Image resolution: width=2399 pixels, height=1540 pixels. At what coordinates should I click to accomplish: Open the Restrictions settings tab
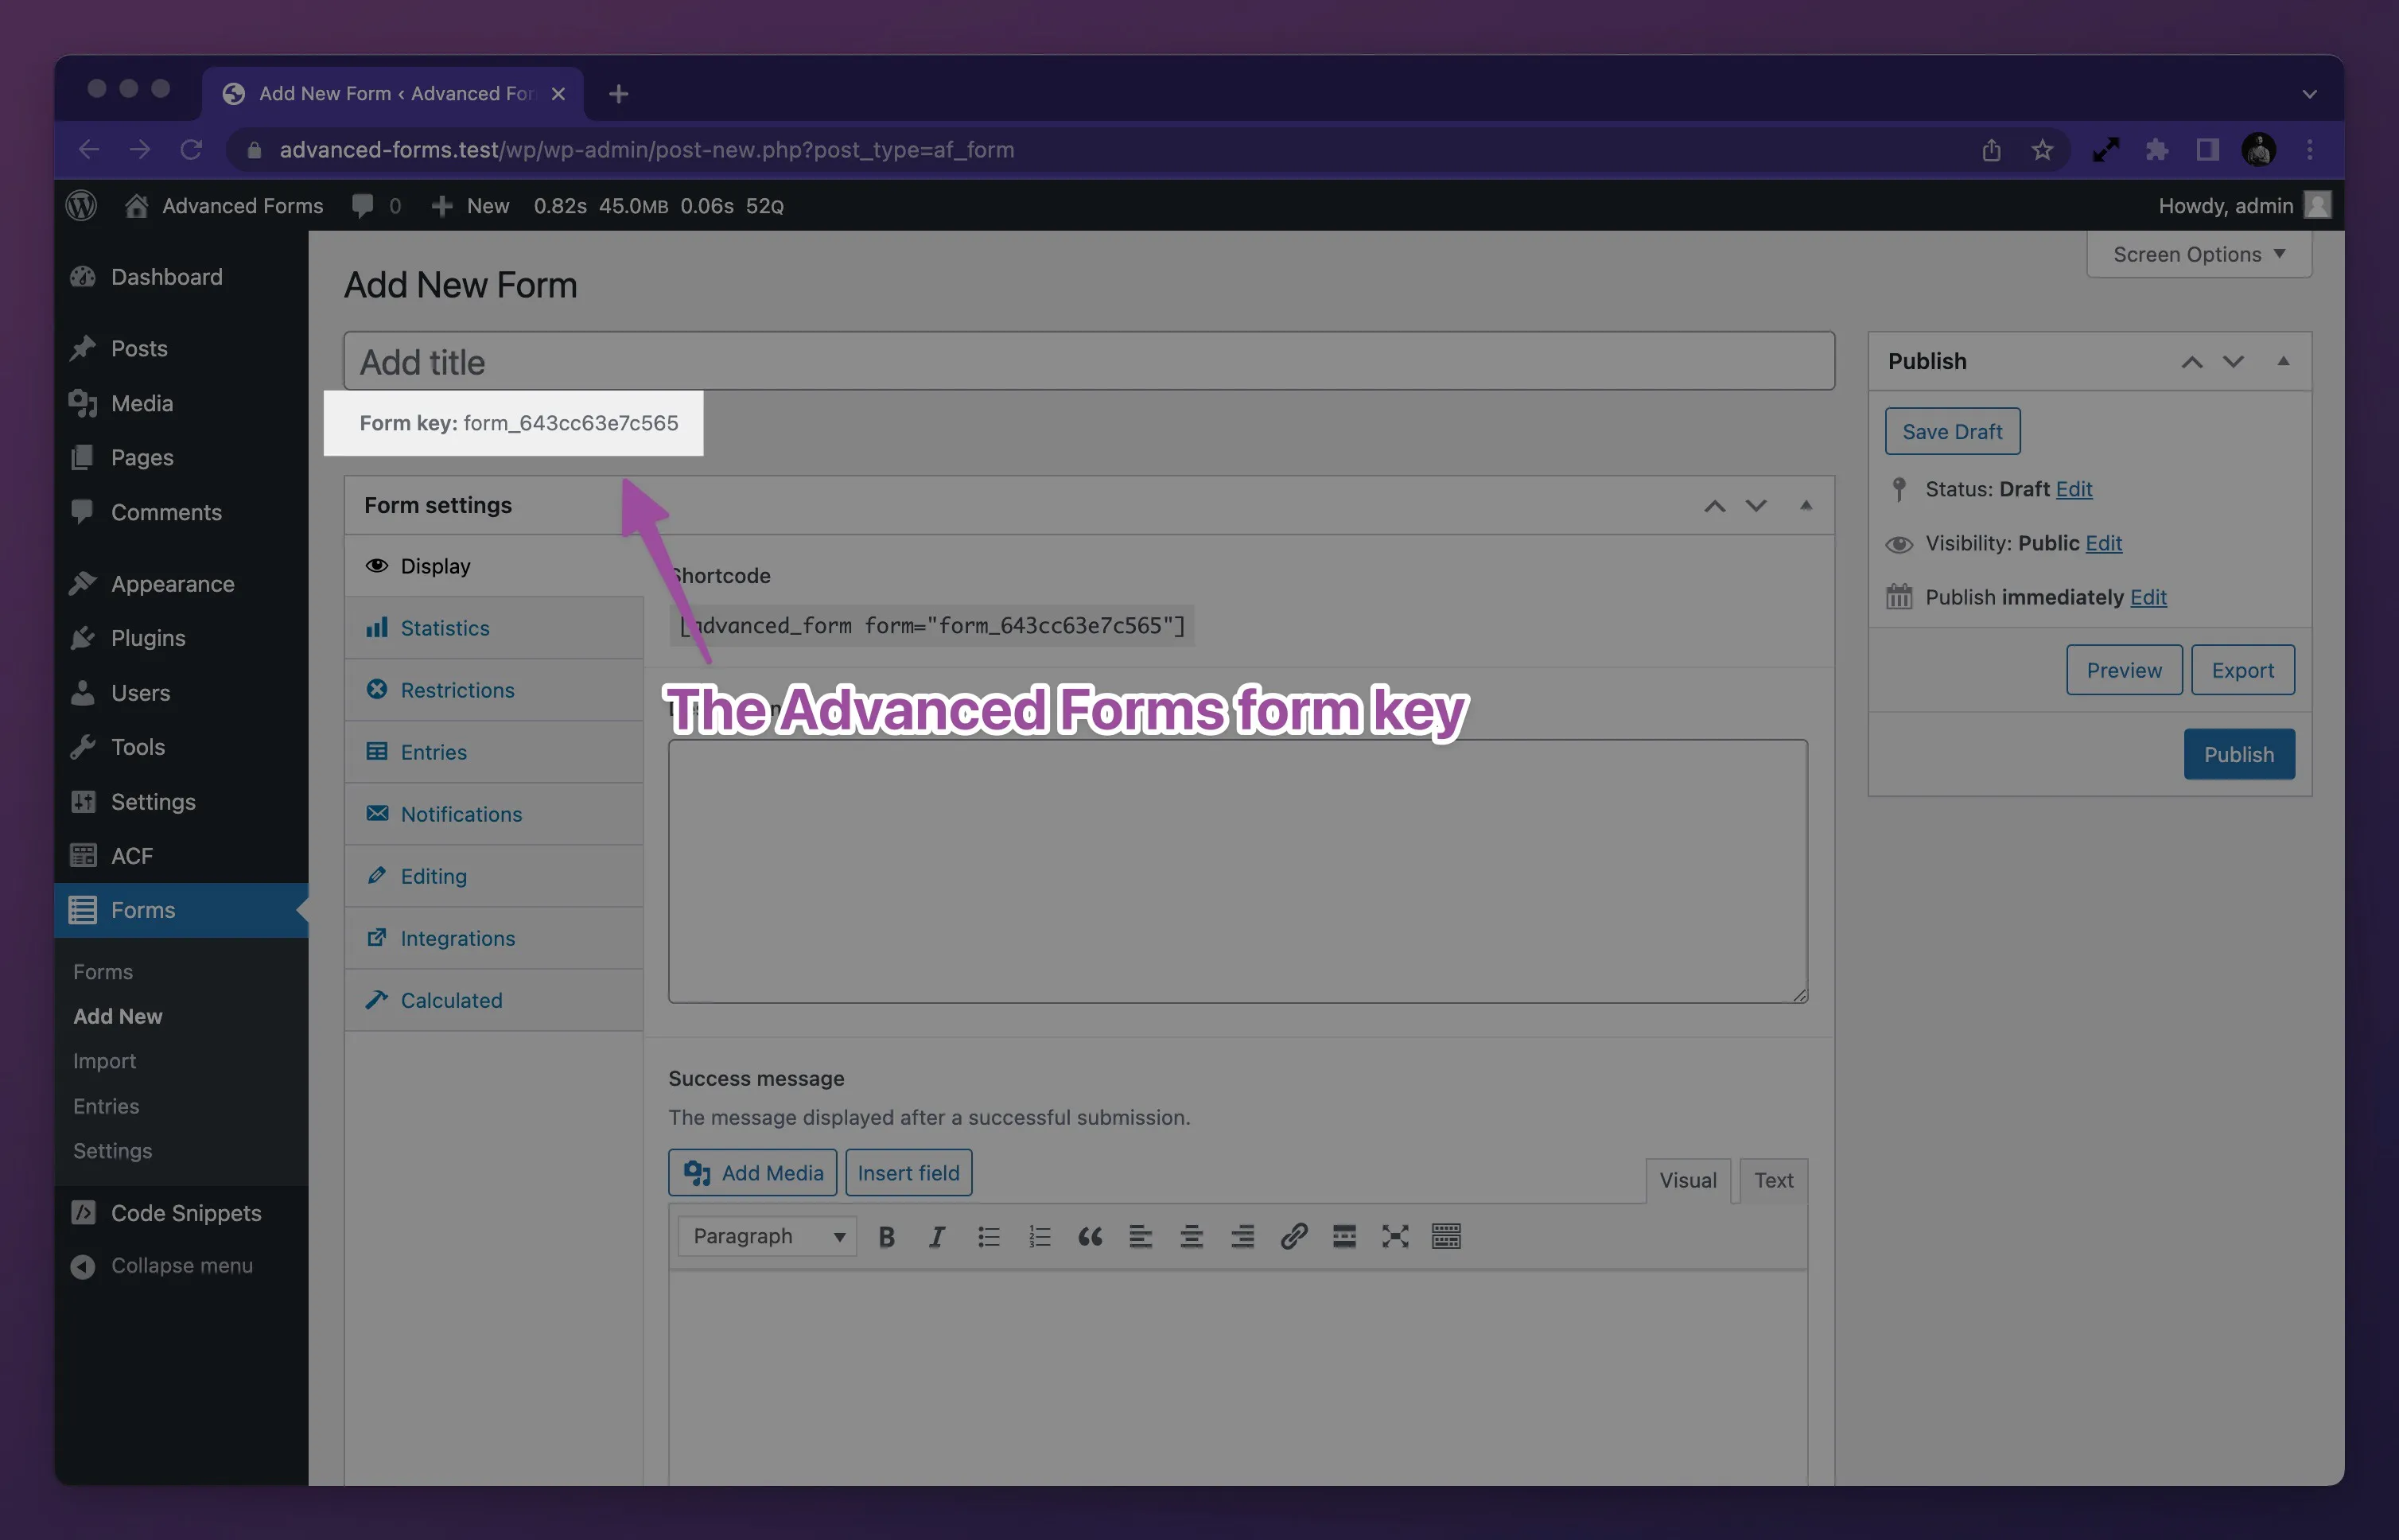pos(494,690)
